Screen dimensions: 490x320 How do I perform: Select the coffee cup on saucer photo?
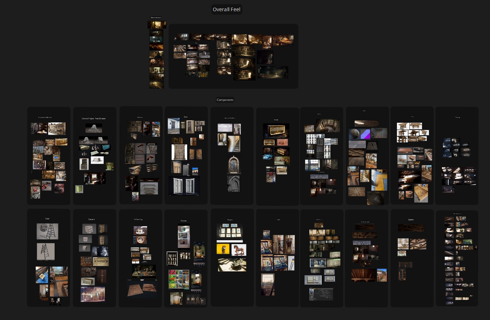140,230
